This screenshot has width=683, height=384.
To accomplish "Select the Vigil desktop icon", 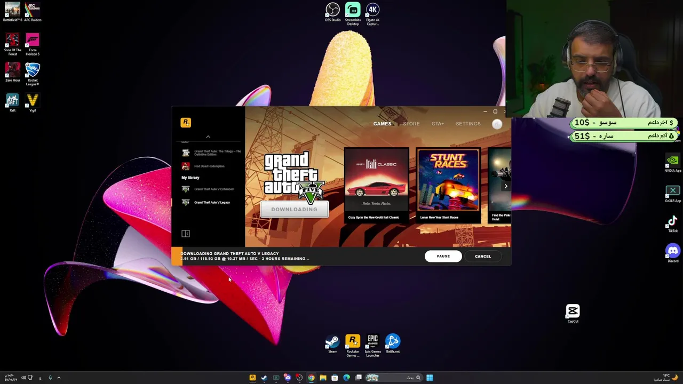I will [33, 102].
